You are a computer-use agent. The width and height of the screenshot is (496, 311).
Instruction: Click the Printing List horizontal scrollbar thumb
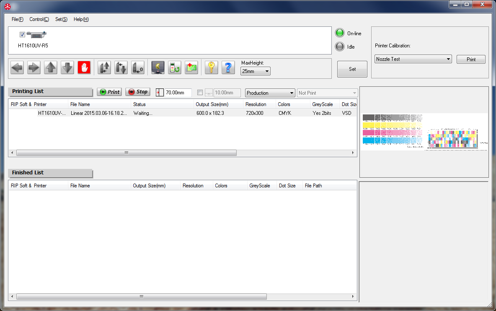[x=127, y=153]
